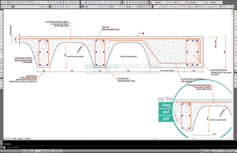Open the Layer control dropdown
This screenshot has width=237, height=153.
[x=26, y=7]
